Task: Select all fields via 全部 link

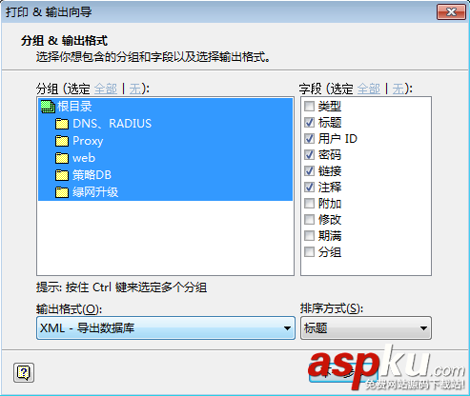Action: (x=369, y=89)
